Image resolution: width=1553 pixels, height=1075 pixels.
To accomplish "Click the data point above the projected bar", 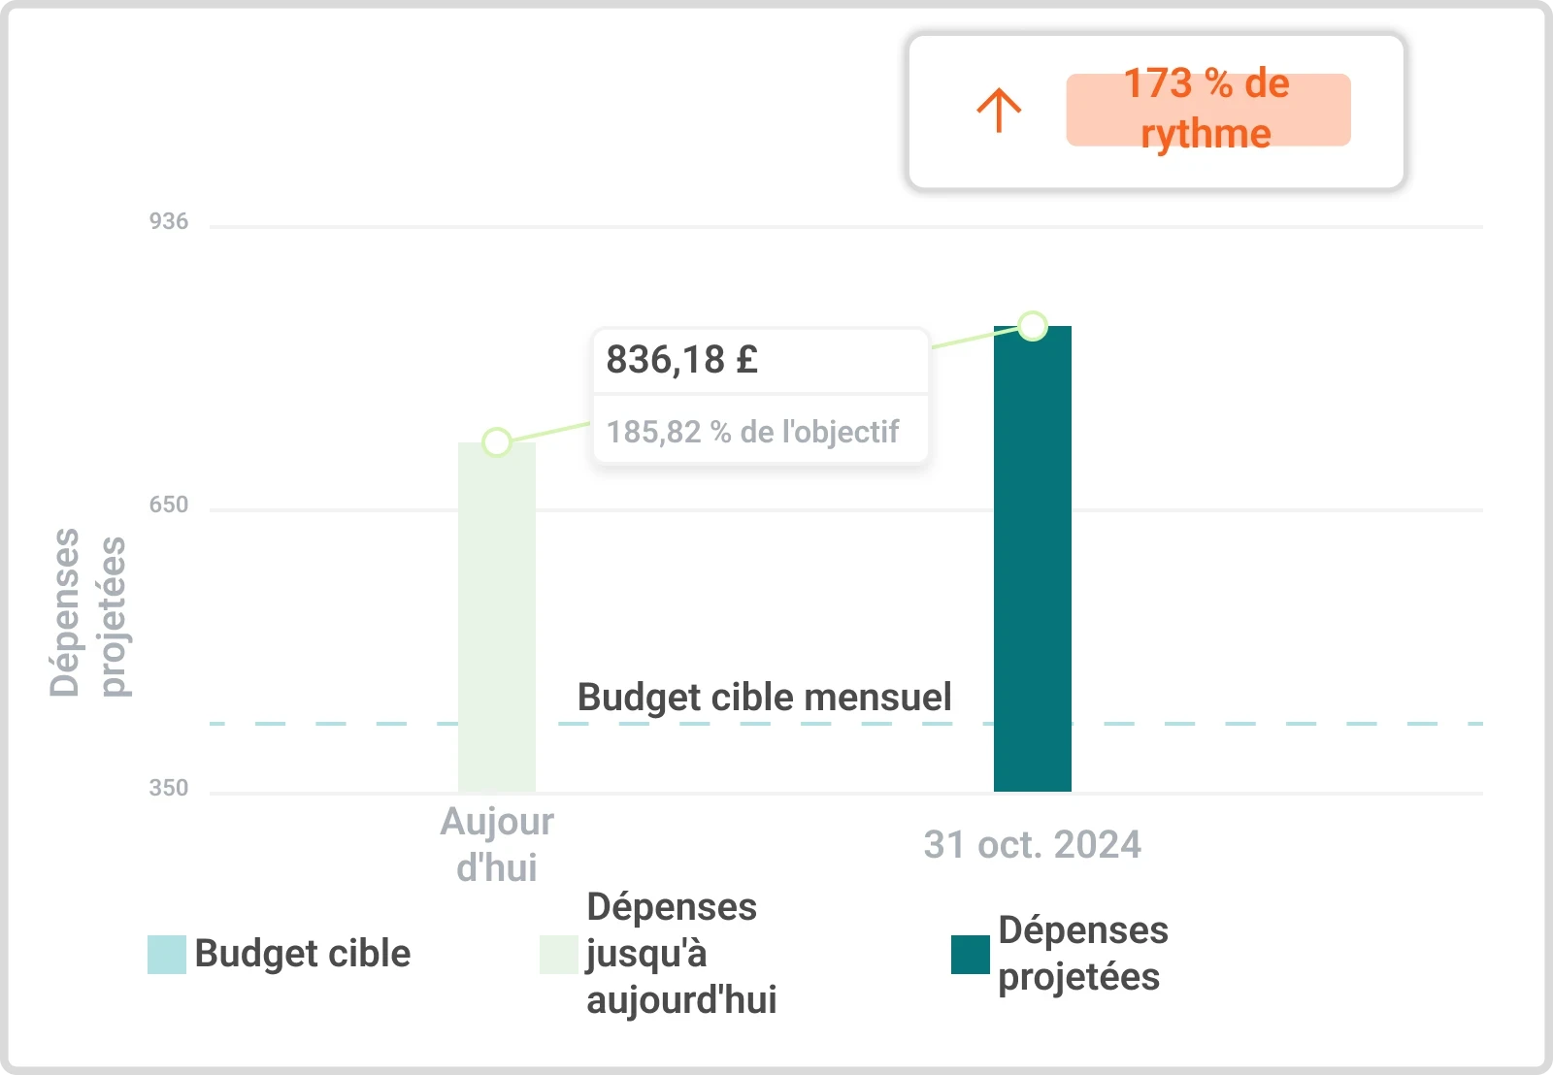I will coord(1033,326).
